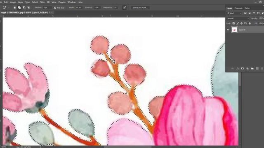Hide Layer 0 with eye icon

(x=228, y=30)
